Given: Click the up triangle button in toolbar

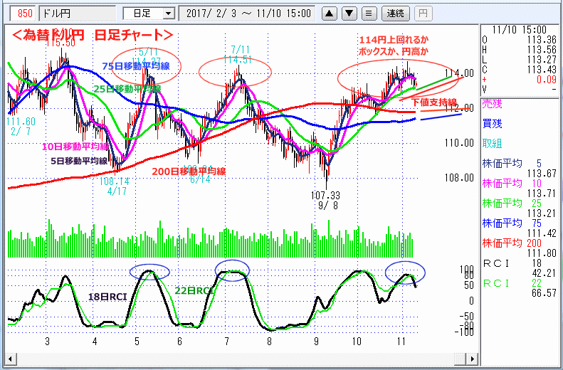Looking at the screenshot, I should 330,13.
